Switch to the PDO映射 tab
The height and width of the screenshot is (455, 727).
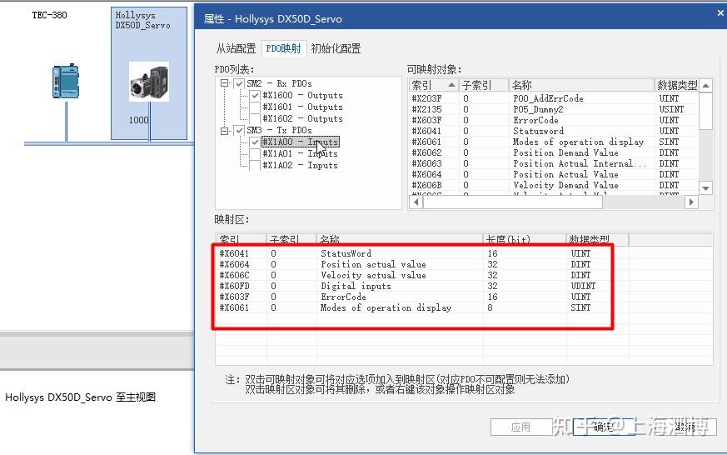pyautogui.click(x=283, y=48)
